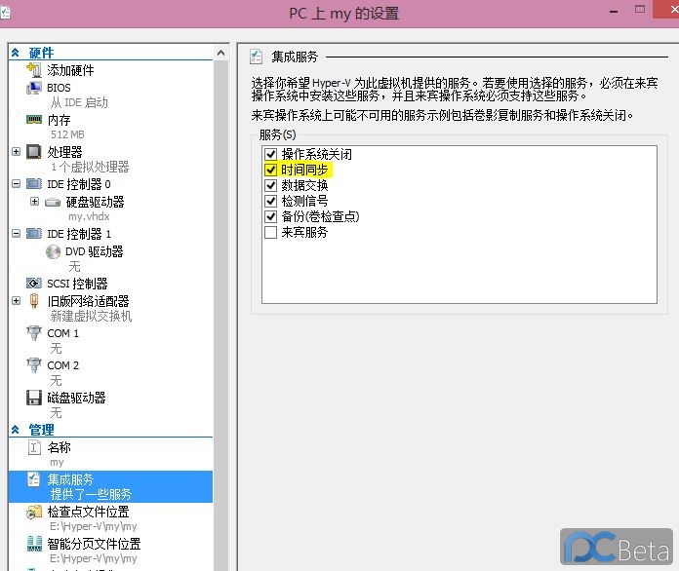Toggle the 检测信号 checkbox
Viewport: 679px width, 571px height.
[271, 201]
